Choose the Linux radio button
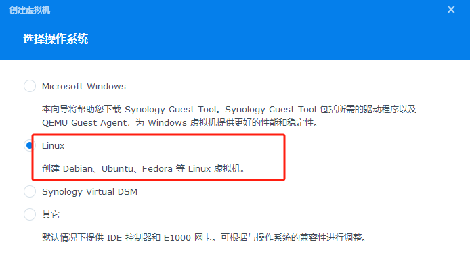Screen dimensions: 470x278 click(x=29, y=145)
